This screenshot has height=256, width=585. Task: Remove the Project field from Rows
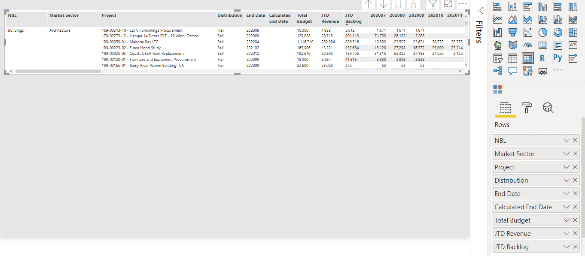[575, 167]
